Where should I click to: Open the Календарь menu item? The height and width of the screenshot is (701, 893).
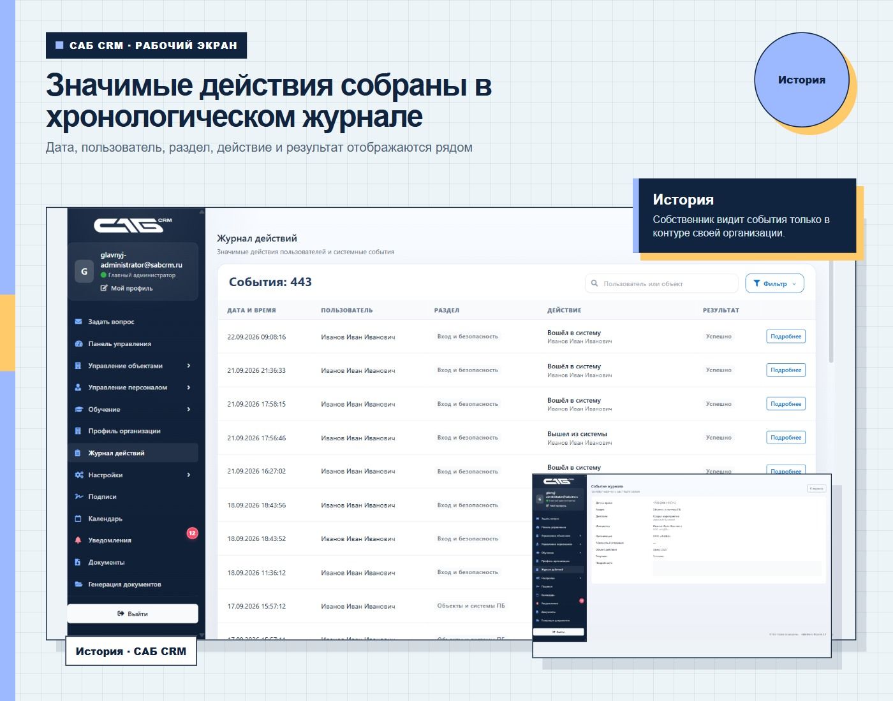pyautogui.click(x=133, y=519)
